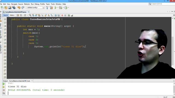Click the Comment lines icon
Image resolution: width=175 pixels, height=98 pixels.
point(69,15)
